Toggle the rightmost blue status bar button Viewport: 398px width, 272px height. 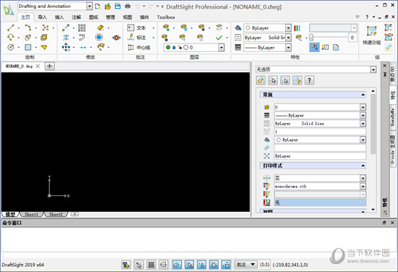pyautogui.click(x=226, y=265)
